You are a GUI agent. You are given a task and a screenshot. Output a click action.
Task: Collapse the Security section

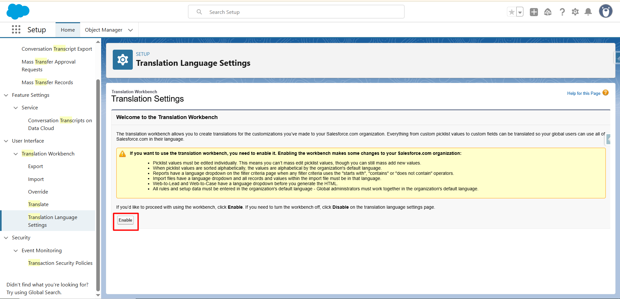[x=6, y=238]
